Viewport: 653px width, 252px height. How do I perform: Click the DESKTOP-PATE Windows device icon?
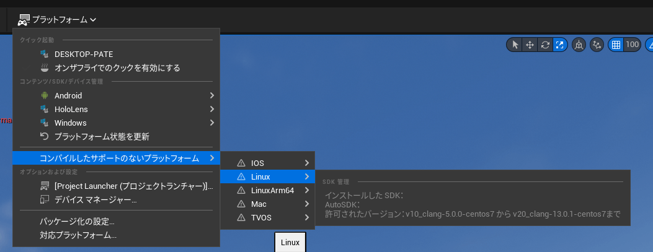[45, 54]
